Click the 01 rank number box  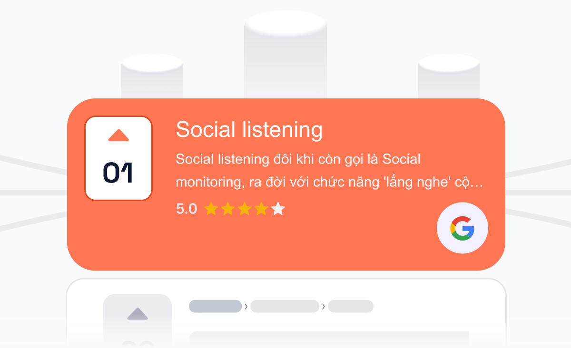(118, 158)
